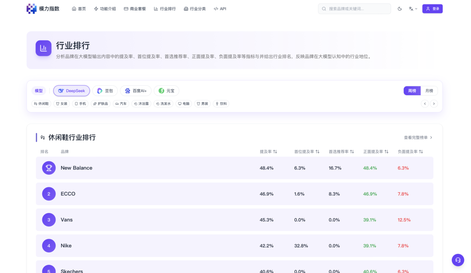Sort by 提及率 column arrows
The image size is (471, 273).
click(x=275, y=152)
